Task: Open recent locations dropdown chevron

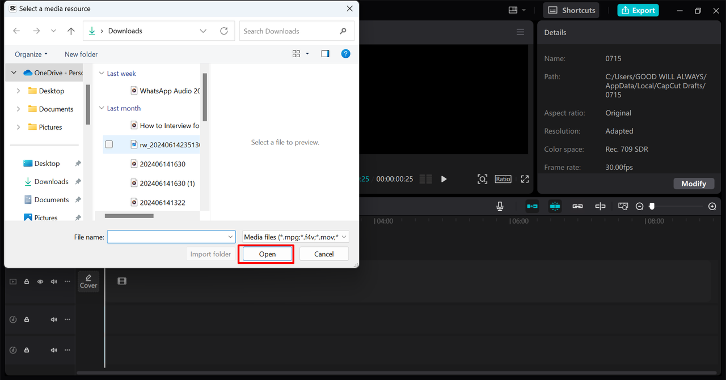Action: 53,31
